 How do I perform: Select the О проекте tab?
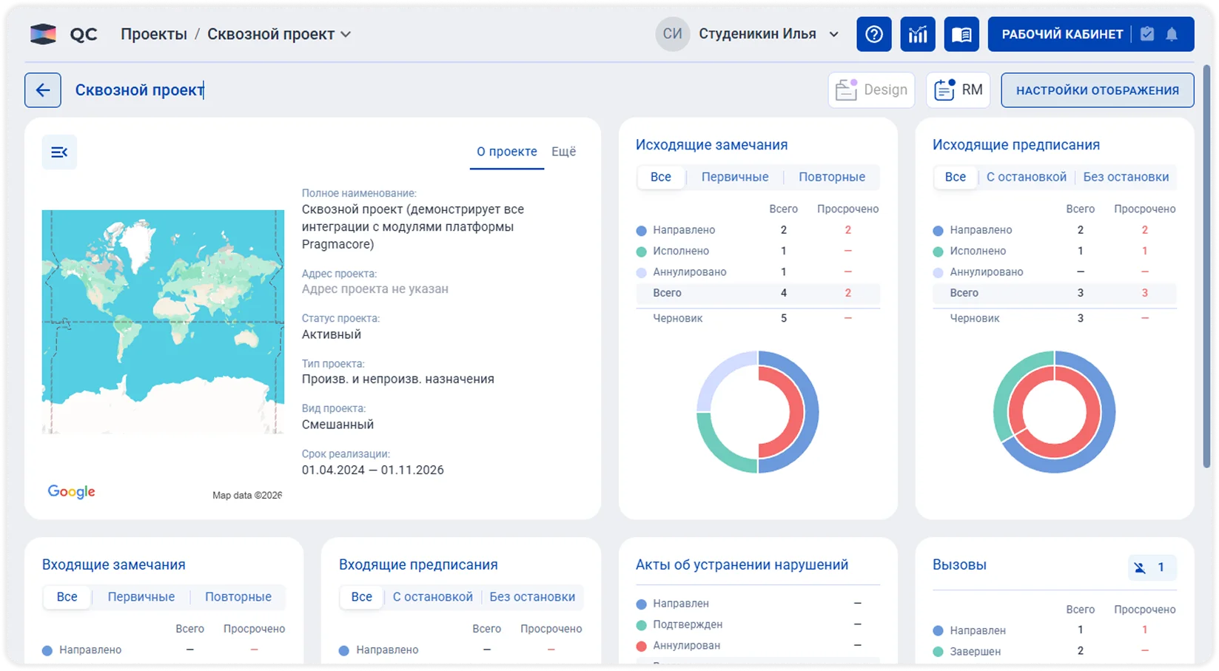point(506,152)
